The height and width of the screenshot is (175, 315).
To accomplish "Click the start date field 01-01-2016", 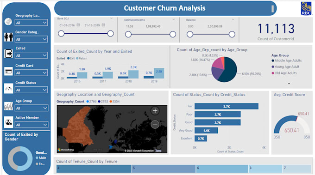I will coord(67,25).
